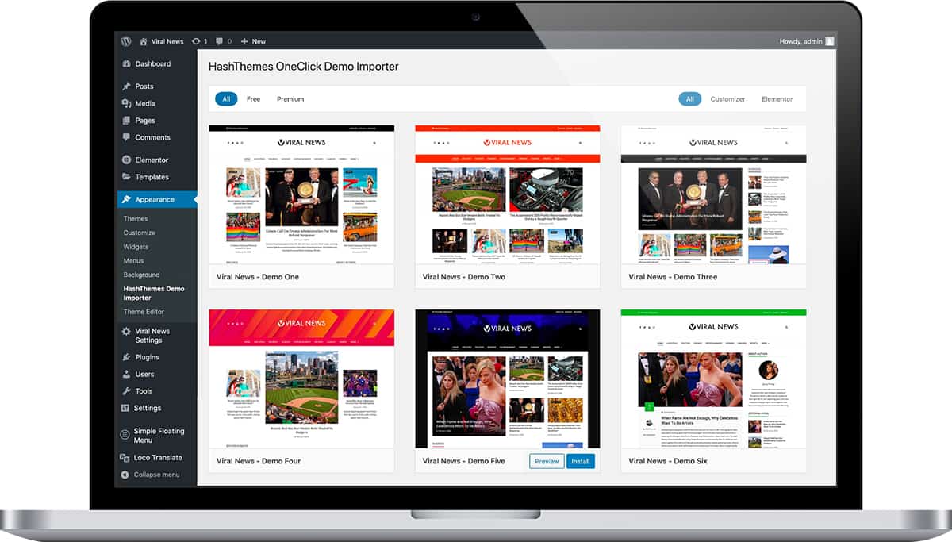
Task: Click the Appearance paintbrush icon
Action: pos(126,199)
